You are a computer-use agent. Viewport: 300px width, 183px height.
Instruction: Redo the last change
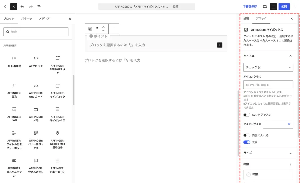pos(31,7)
